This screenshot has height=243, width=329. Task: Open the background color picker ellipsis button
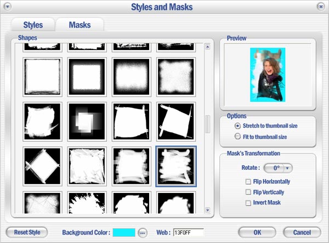point(143,233)
